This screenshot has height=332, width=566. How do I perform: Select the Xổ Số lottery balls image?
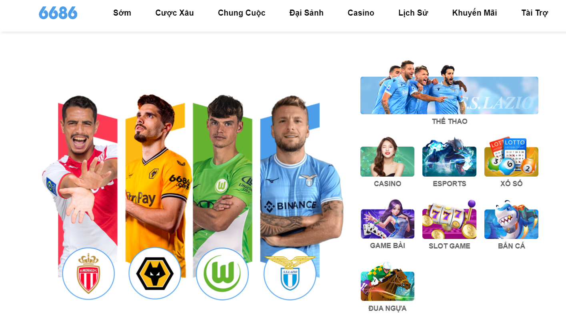[511, 157]
